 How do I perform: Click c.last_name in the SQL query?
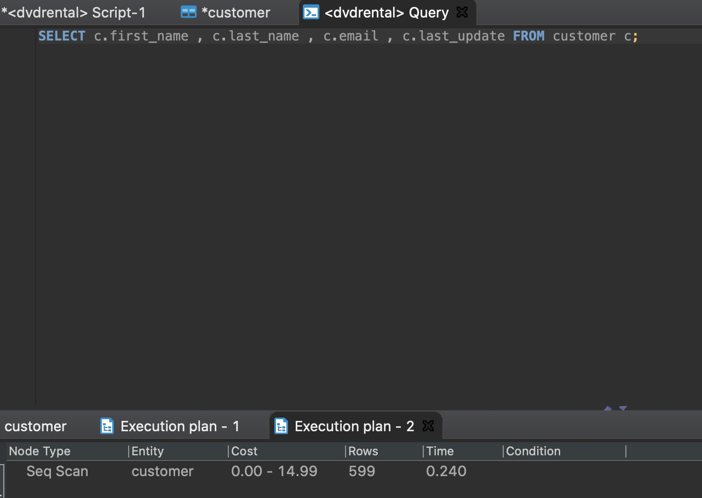tap(256, 36)
